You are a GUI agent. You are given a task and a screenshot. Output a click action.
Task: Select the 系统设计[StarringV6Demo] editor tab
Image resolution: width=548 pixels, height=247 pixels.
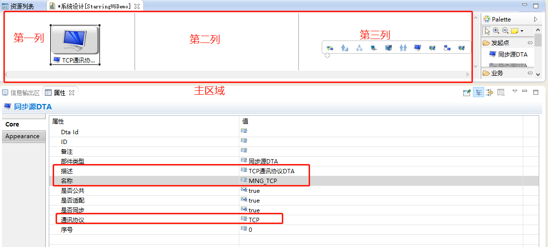coord(95,6)
